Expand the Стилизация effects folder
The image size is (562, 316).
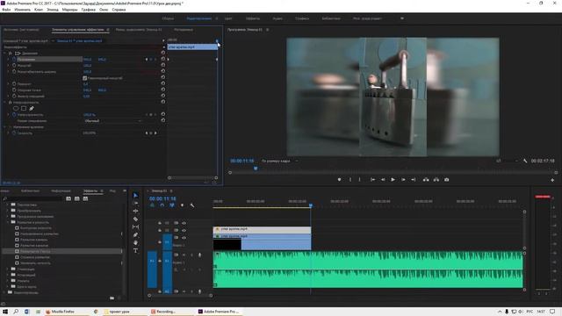coord(8,269)
